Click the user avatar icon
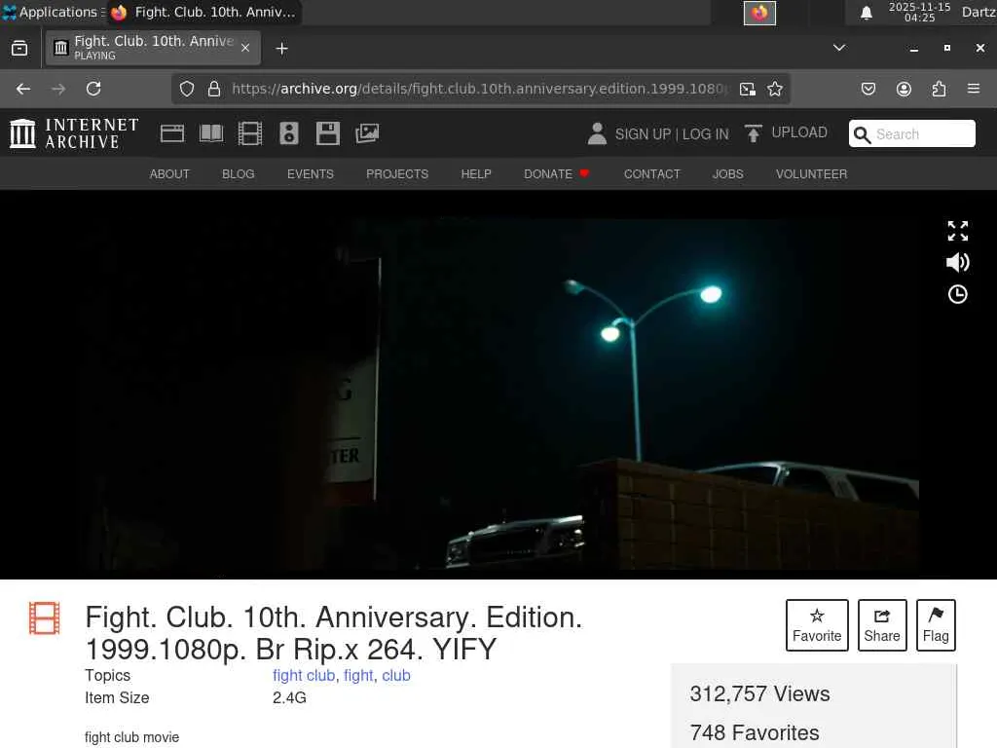Viewport: 997px width, 748px height. [597, 133]
